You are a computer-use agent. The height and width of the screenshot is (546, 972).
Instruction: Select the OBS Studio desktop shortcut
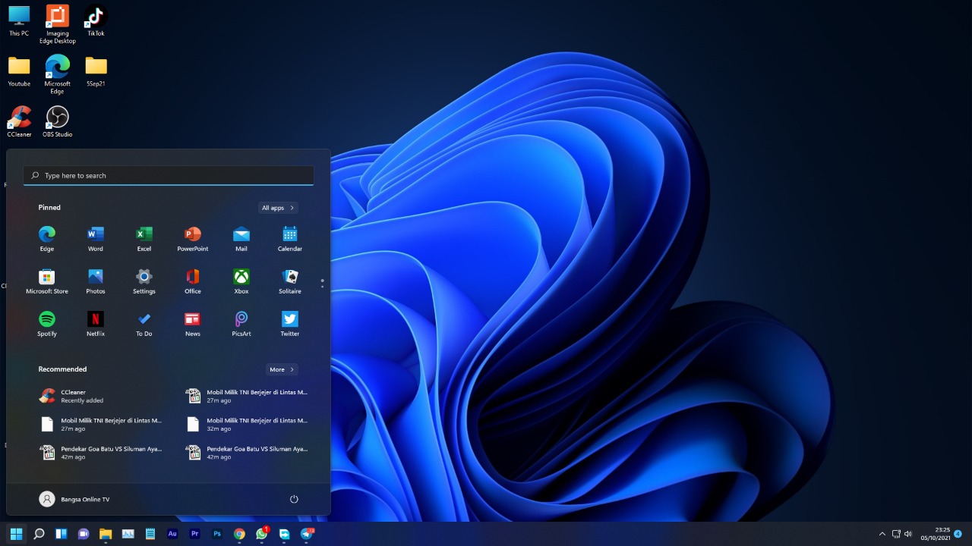coord(57,122)
